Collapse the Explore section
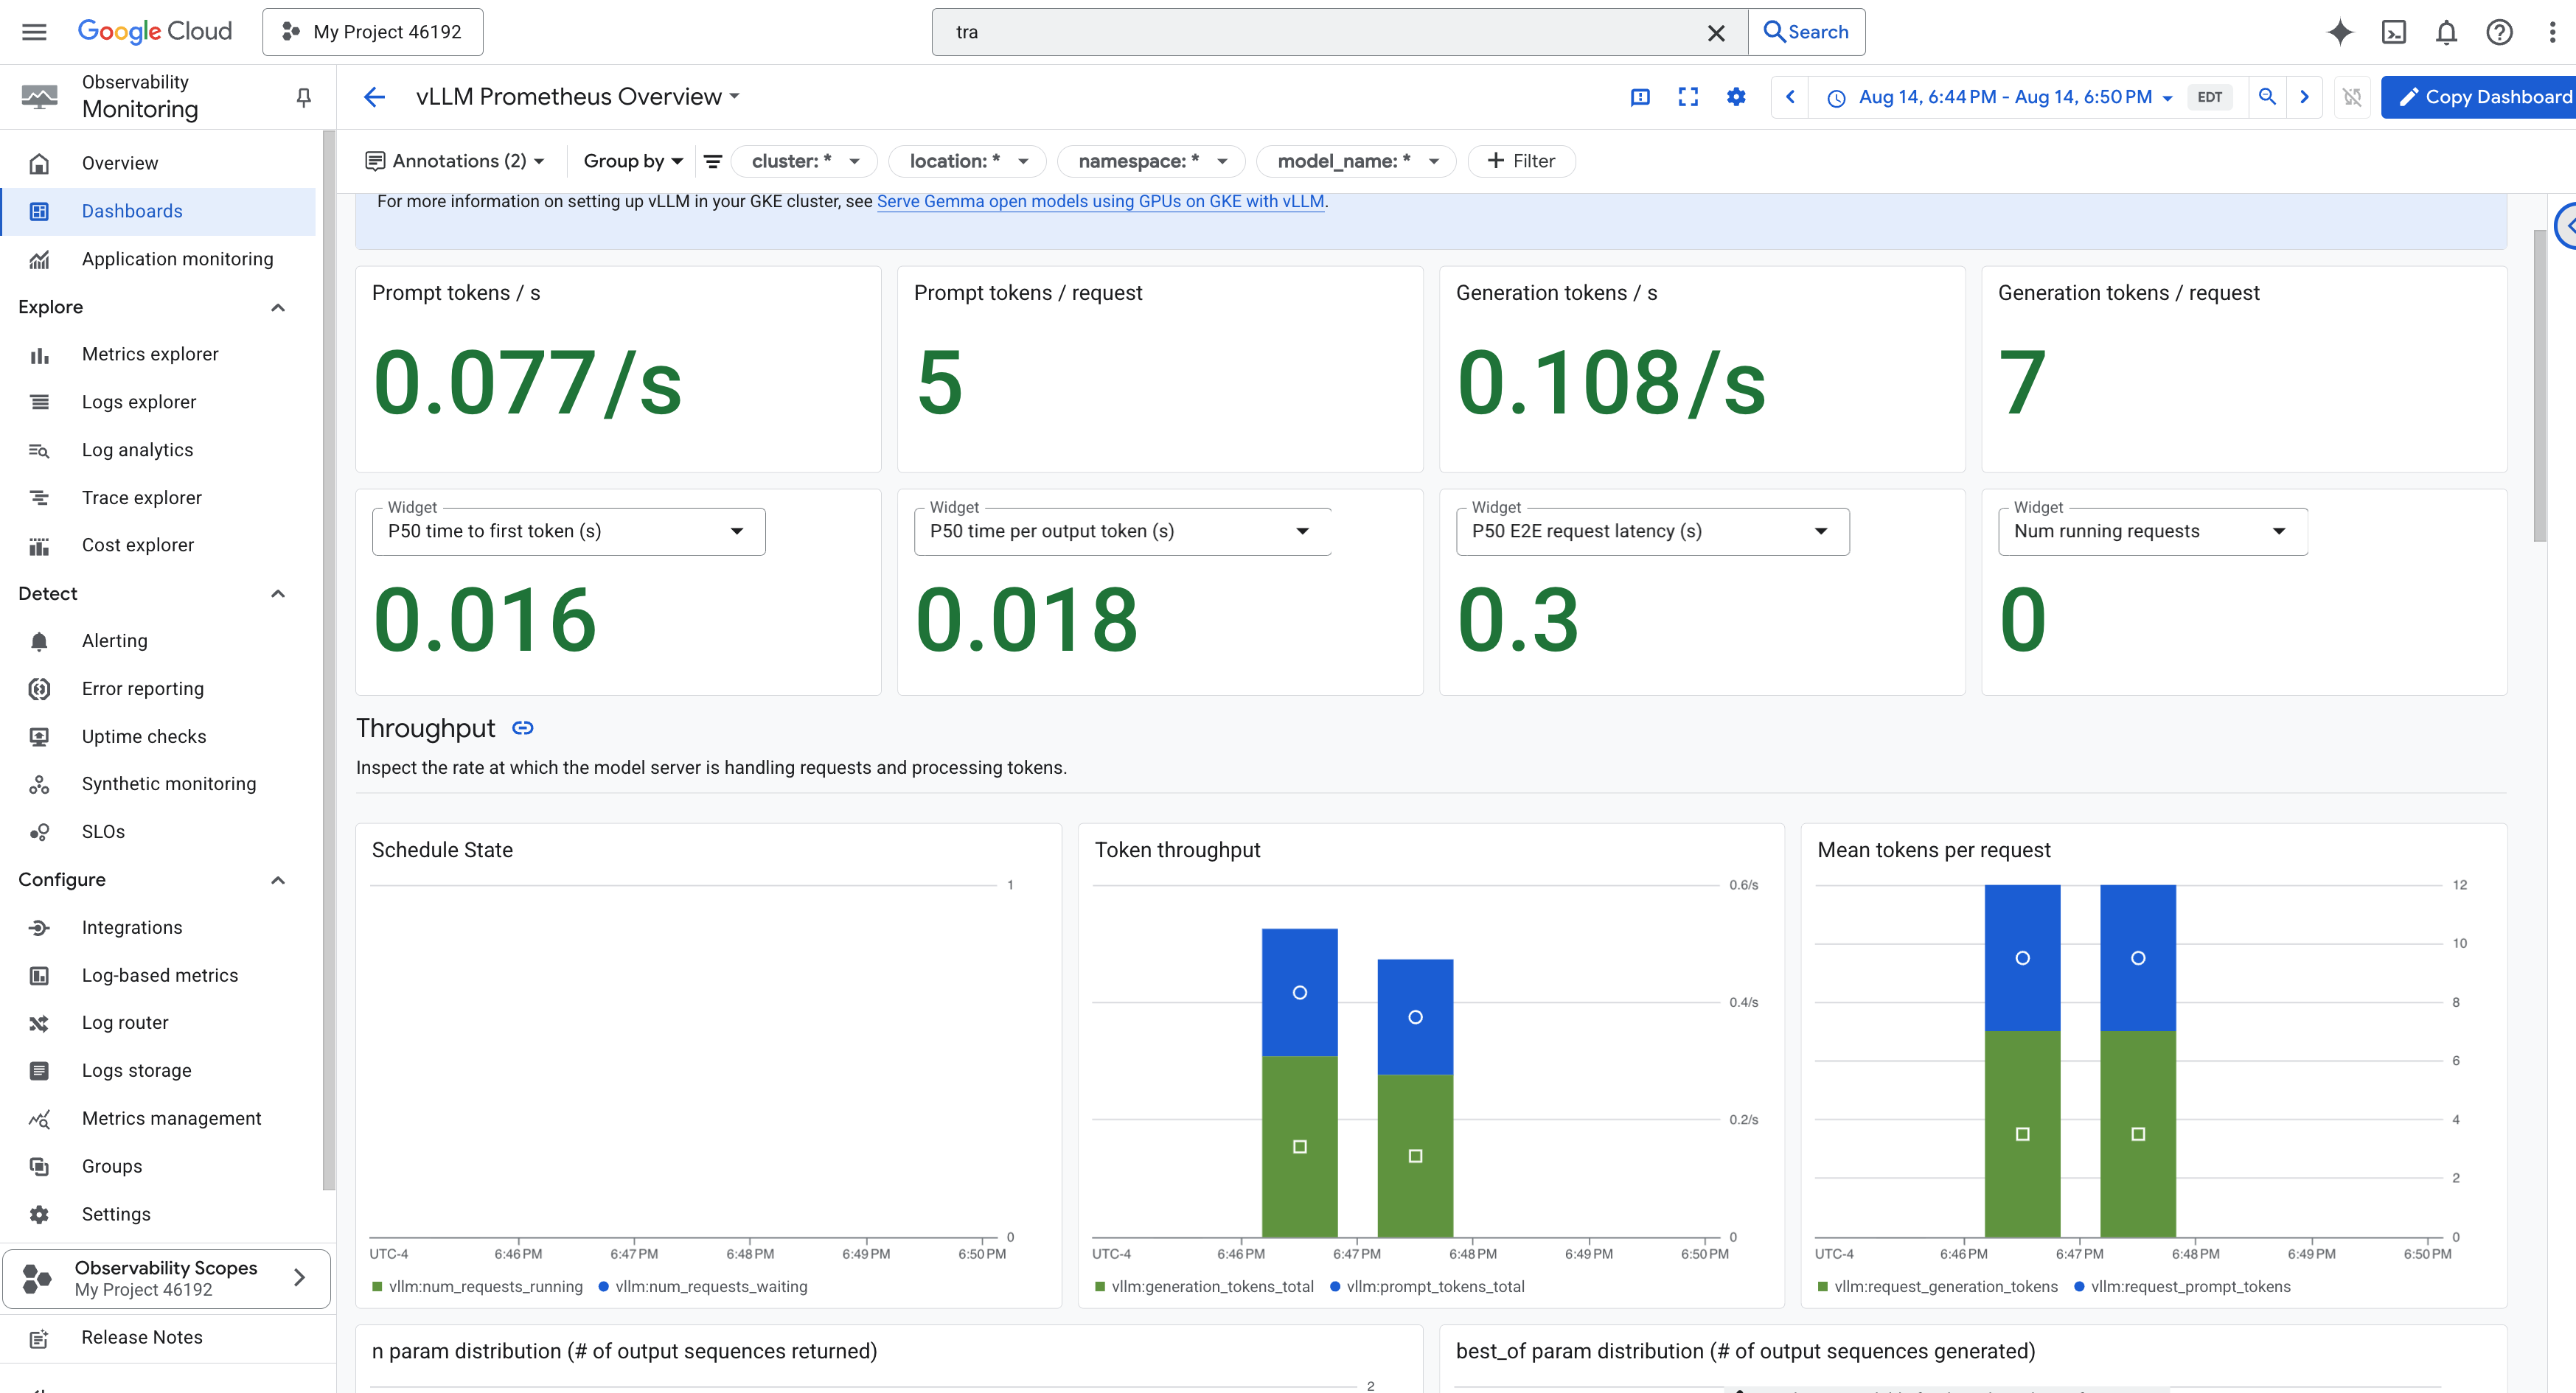Image resolution: width=2576 pixels, height=1393 pixels. click(278, 307)
